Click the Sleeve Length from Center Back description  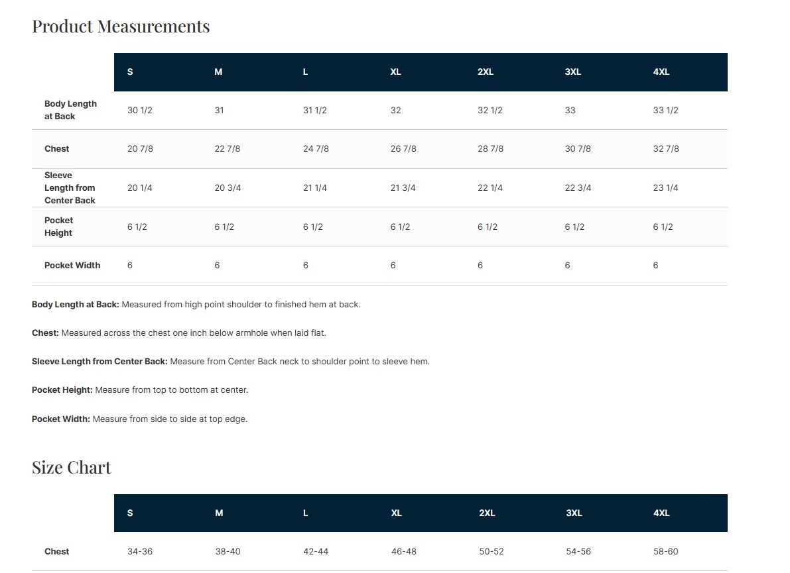231,362
